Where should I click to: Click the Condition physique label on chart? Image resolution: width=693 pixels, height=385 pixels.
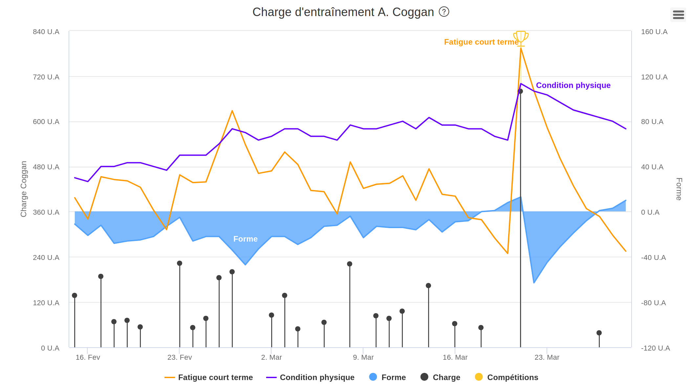[x=573, y=85]
